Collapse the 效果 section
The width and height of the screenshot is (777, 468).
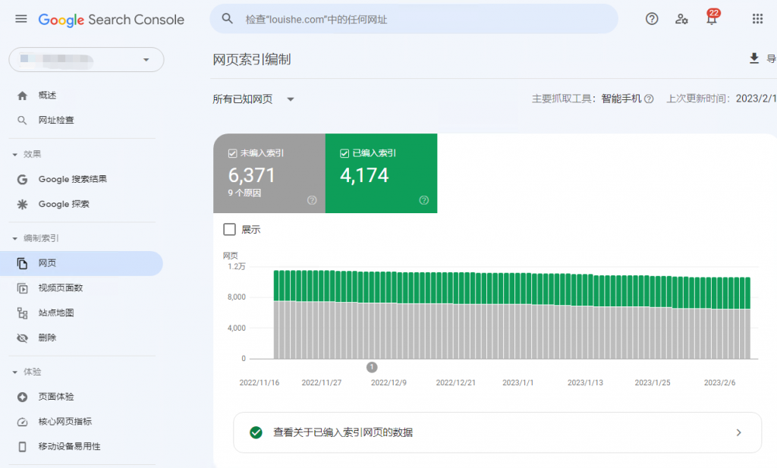click(x=15, y=155)
